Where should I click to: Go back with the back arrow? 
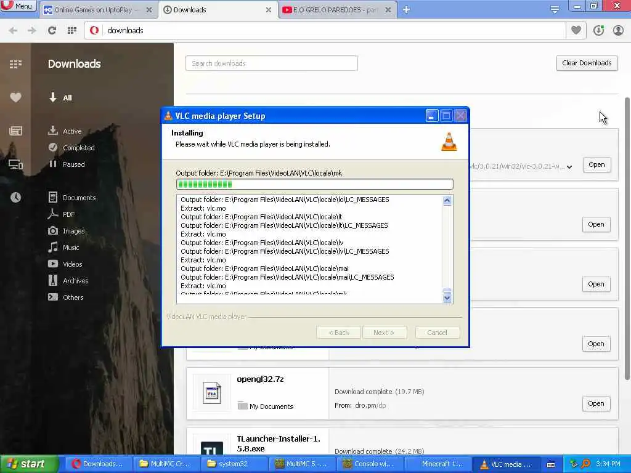pos(13,31)
